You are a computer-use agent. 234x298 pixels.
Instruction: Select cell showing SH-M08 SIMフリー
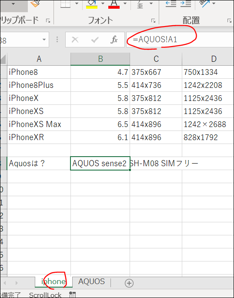point(156,163)
